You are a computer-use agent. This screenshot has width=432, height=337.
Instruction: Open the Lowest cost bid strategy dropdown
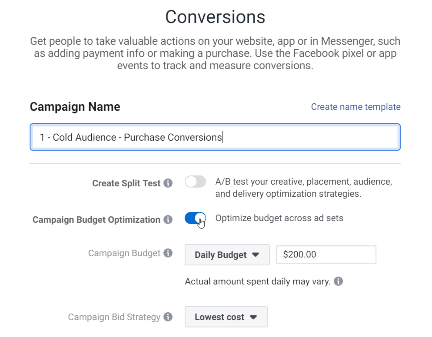(x=226, y=317)
